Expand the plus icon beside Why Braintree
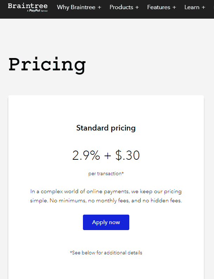214x279 pixels. [99, 7]
